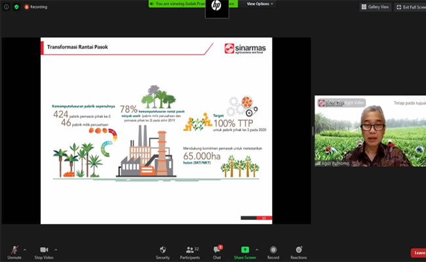Click the red Recording indicator
The width and height of the screenshot is (426, 262).
click(x=35, y=7)
